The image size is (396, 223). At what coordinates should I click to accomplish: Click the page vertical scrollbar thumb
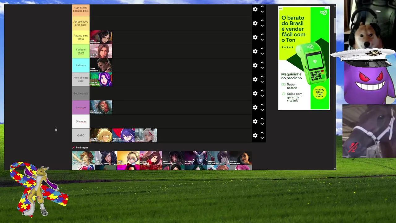click(335, 26)
